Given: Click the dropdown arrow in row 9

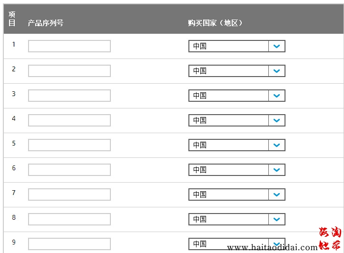Looking at the screenshot, I should (276, 243).
